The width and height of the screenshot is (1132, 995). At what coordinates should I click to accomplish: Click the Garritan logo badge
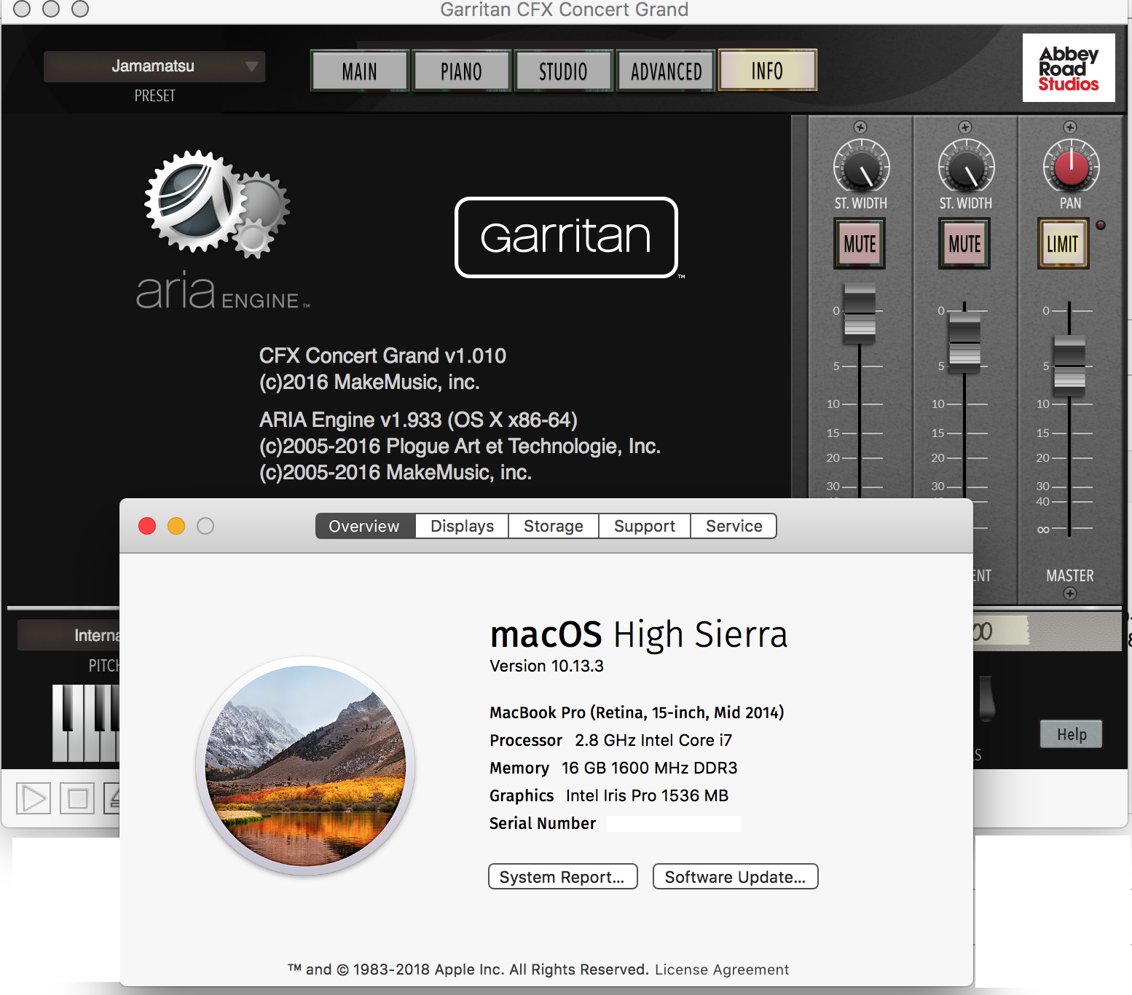click(x=566, y=237)
